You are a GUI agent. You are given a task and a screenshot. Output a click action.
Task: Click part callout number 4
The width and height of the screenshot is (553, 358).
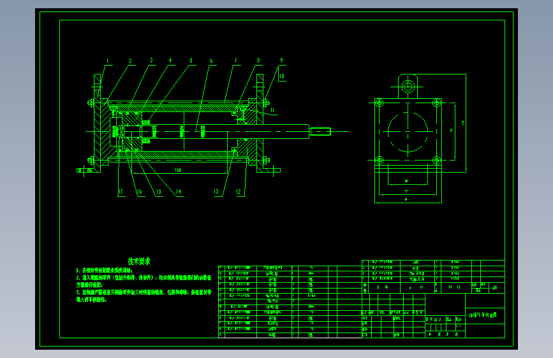coord(170,61)
